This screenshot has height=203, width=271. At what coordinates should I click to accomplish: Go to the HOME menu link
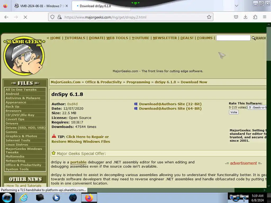(56, 38)
